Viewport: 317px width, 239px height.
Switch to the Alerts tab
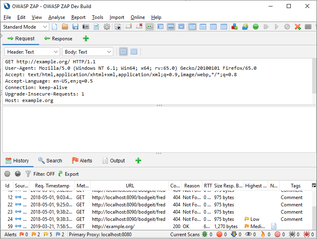tap(82, 160)
